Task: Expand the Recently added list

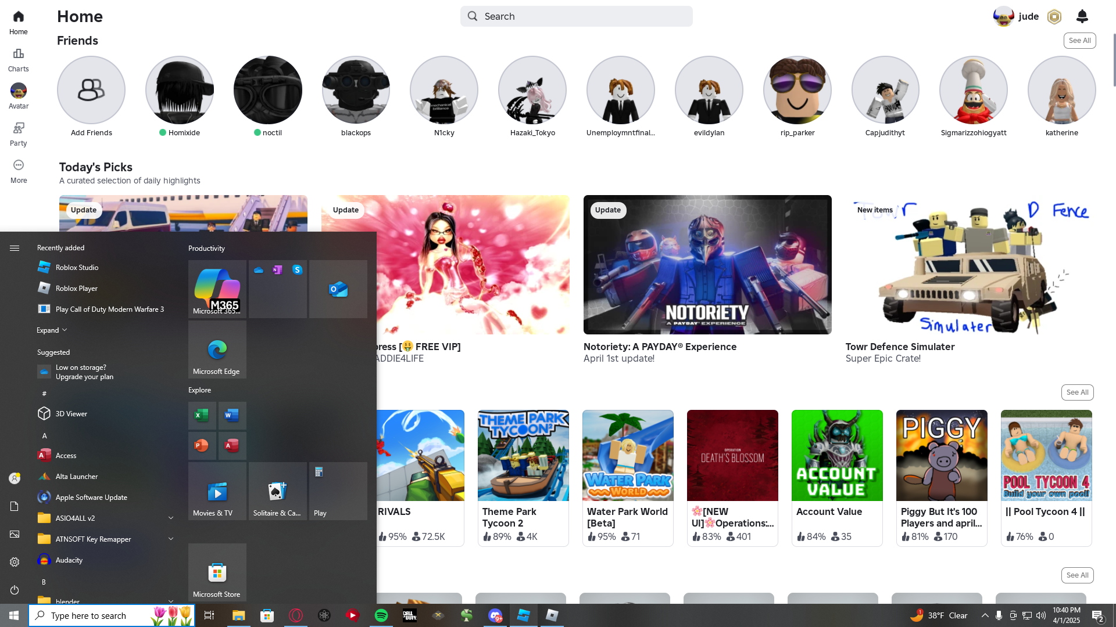Action: coord(52,330)
